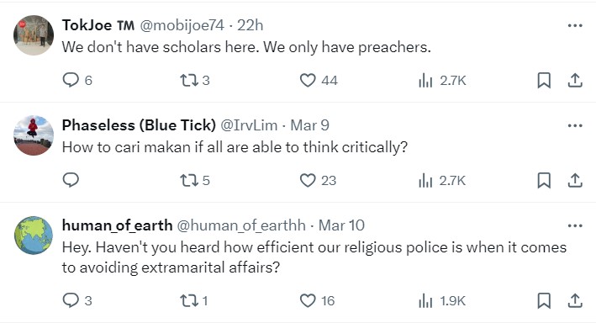Share human_of_earth's tweet
This screenshot has width=596, height=323.
click(575, 300)
